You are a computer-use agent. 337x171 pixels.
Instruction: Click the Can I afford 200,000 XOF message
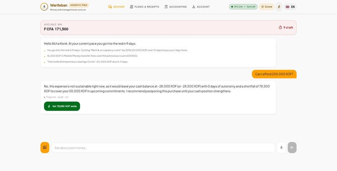click(274, 74)
